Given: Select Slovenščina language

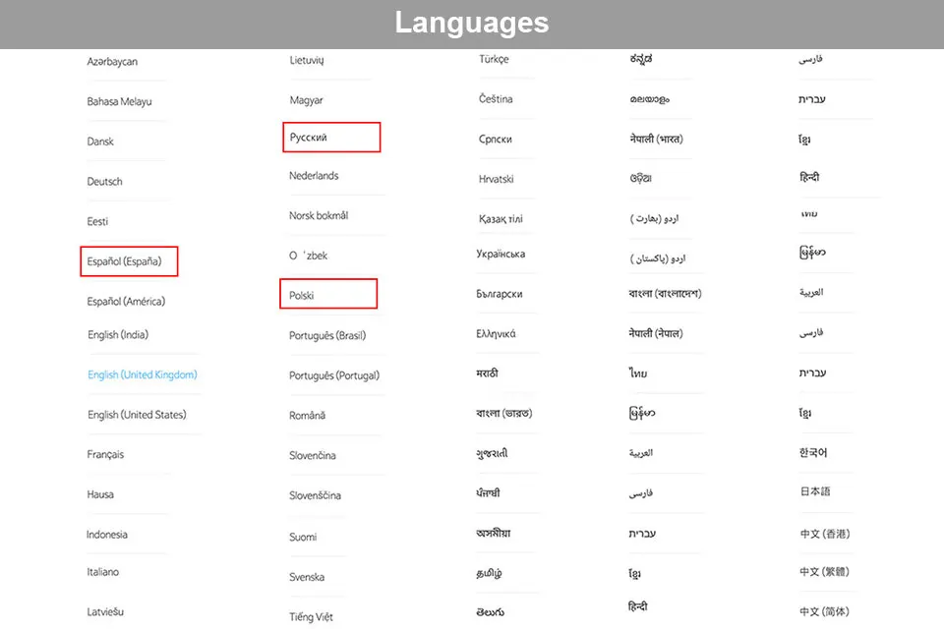Looking at the screenshot, I should (315, 495).
